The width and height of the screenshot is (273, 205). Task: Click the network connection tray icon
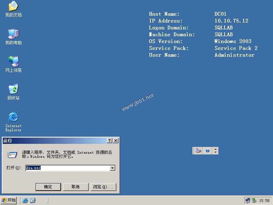[x=248, y=201]
